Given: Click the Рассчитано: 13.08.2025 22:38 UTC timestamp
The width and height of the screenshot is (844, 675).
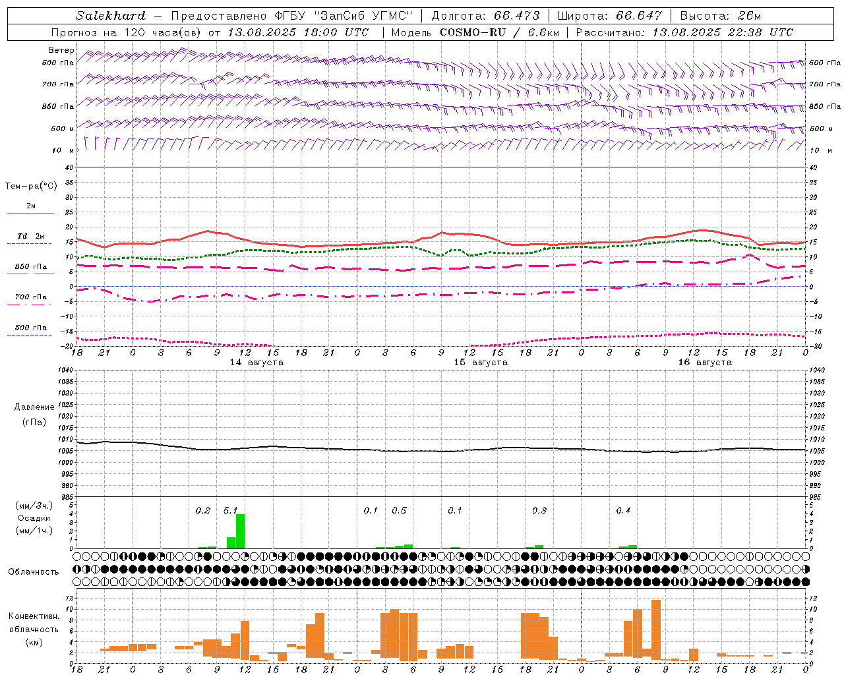Looking at the screenshot, I should pos(684,32).
